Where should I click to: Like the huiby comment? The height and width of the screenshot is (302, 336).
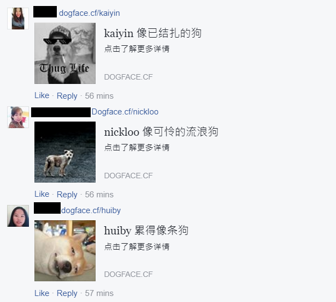tap(42, 293)
